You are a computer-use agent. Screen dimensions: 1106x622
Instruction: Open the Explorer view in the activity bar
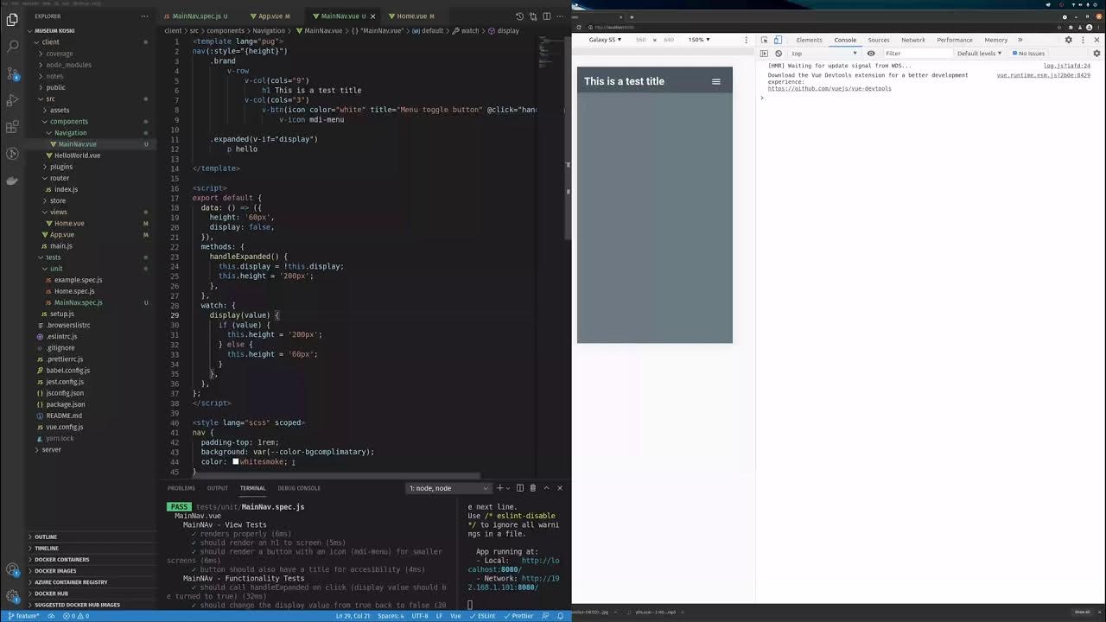pos(12,19)
